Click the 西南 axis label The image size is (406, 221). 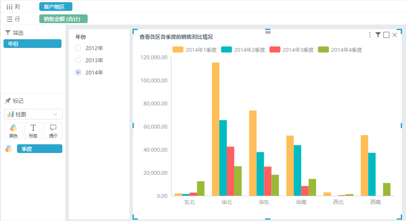[x=375, y=202]
